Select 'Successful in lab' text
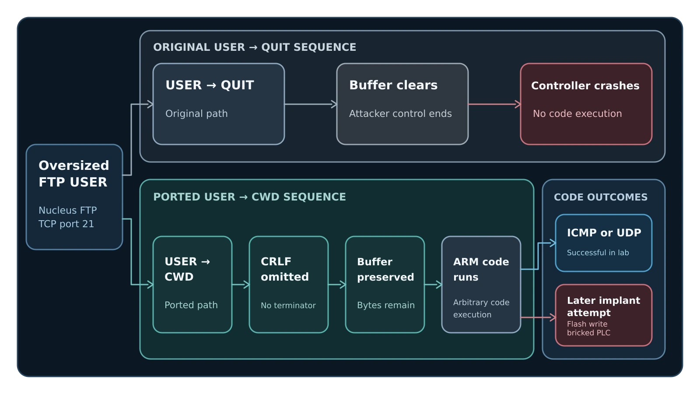This screenshot has width=700, height=394. coord(598,253)
